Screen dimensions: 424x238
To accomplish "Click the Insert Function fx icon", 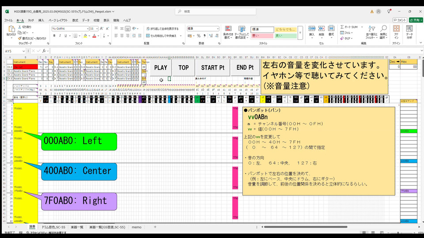I will [44, 51].
